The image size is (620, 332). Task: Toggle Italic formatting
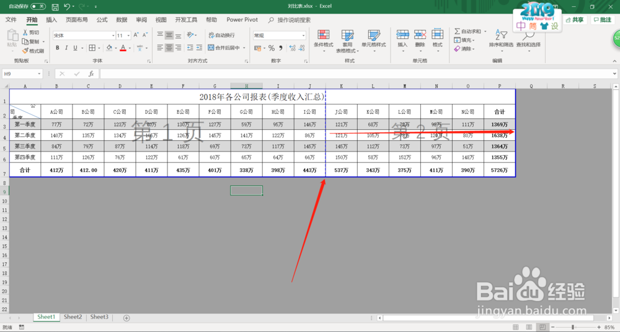[66, 48]
